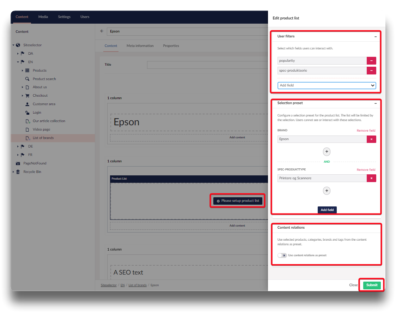Viewport: 396px width, 313px height.
Task: Collapse the Selection preset section
Action: (376, 103)
